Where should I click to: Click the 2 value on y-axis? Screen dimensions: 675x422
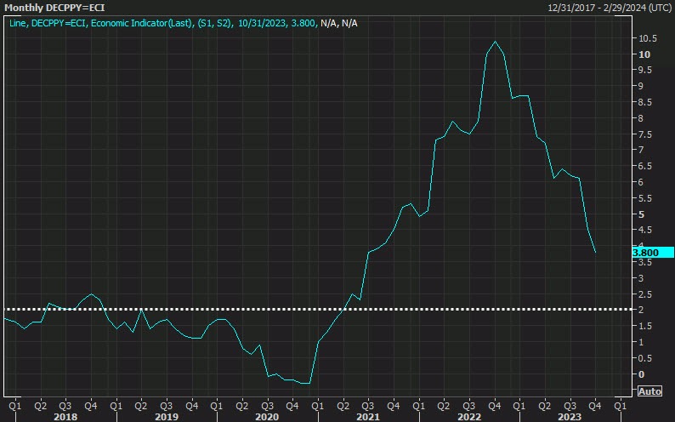tap(641, 311)
